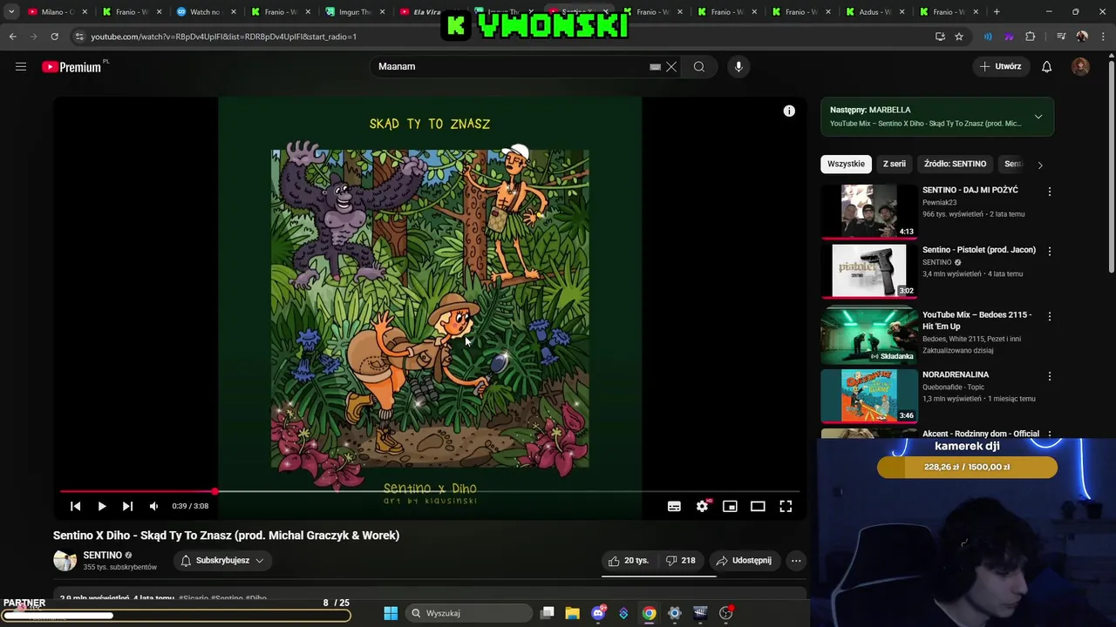Skip to the next video
Viewport: 1116px width, 627px height.
tap(127, 506)
